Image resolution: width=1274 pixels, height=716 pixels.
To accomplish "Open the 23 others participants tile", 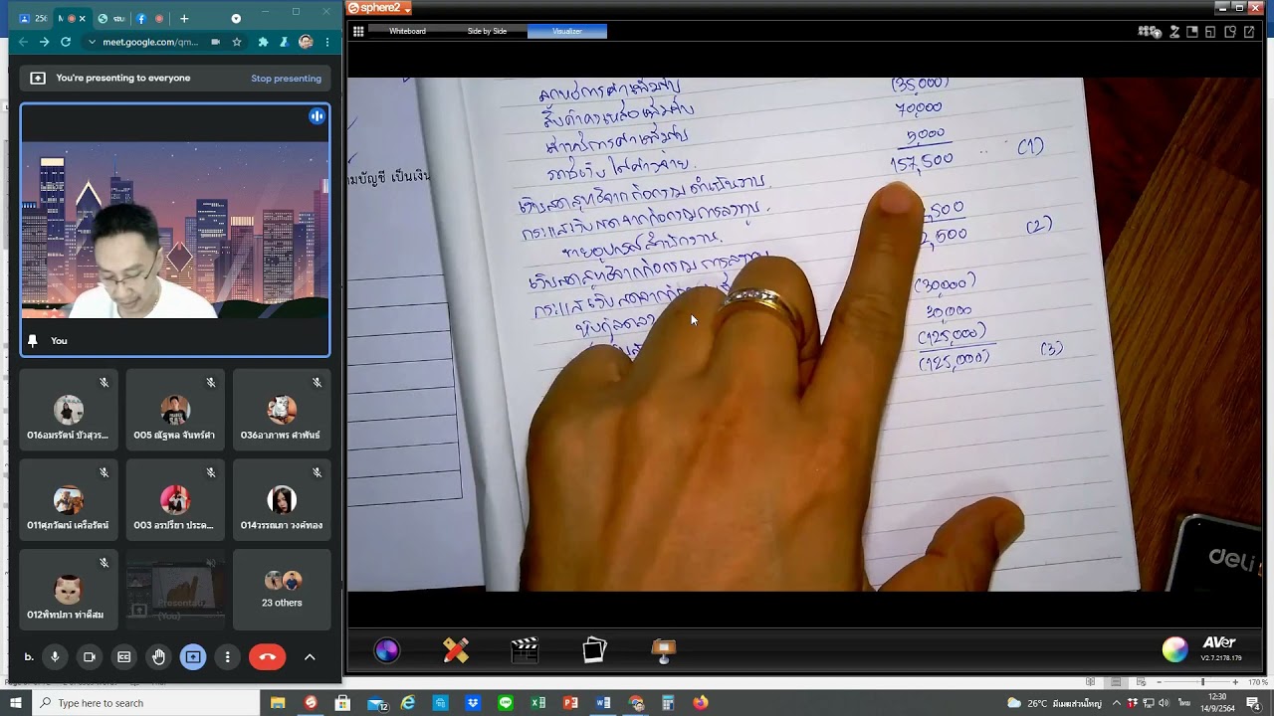I will 282,589.
